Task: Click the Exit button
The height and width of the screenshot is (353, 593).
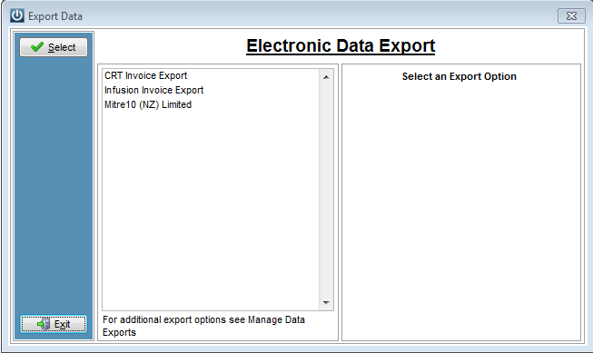Action: click(54, 324)
